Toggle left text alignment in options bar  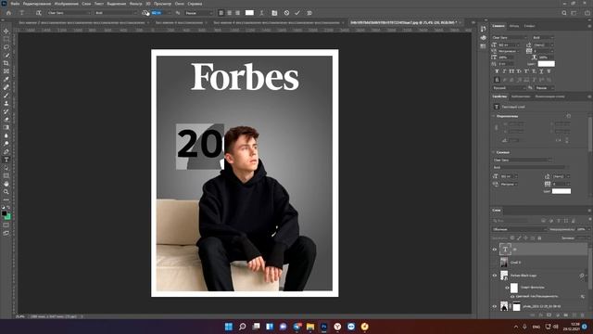(221, 13)
